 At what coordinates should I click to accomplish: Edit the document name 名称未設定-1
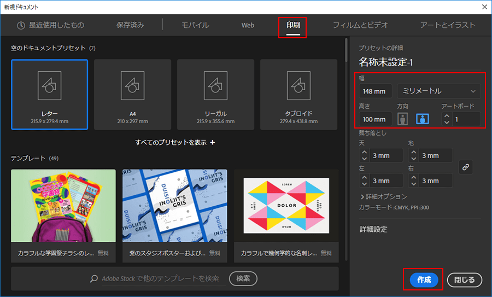385,62
